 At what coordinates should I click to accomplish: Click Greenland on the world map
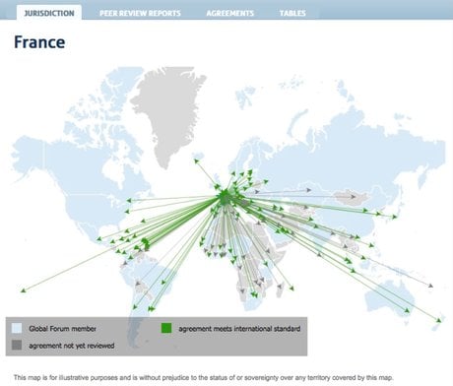point(169,111)
